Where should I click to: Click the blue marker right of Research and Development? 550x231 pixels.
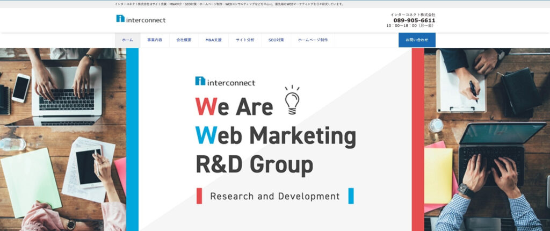pos(351,196)
